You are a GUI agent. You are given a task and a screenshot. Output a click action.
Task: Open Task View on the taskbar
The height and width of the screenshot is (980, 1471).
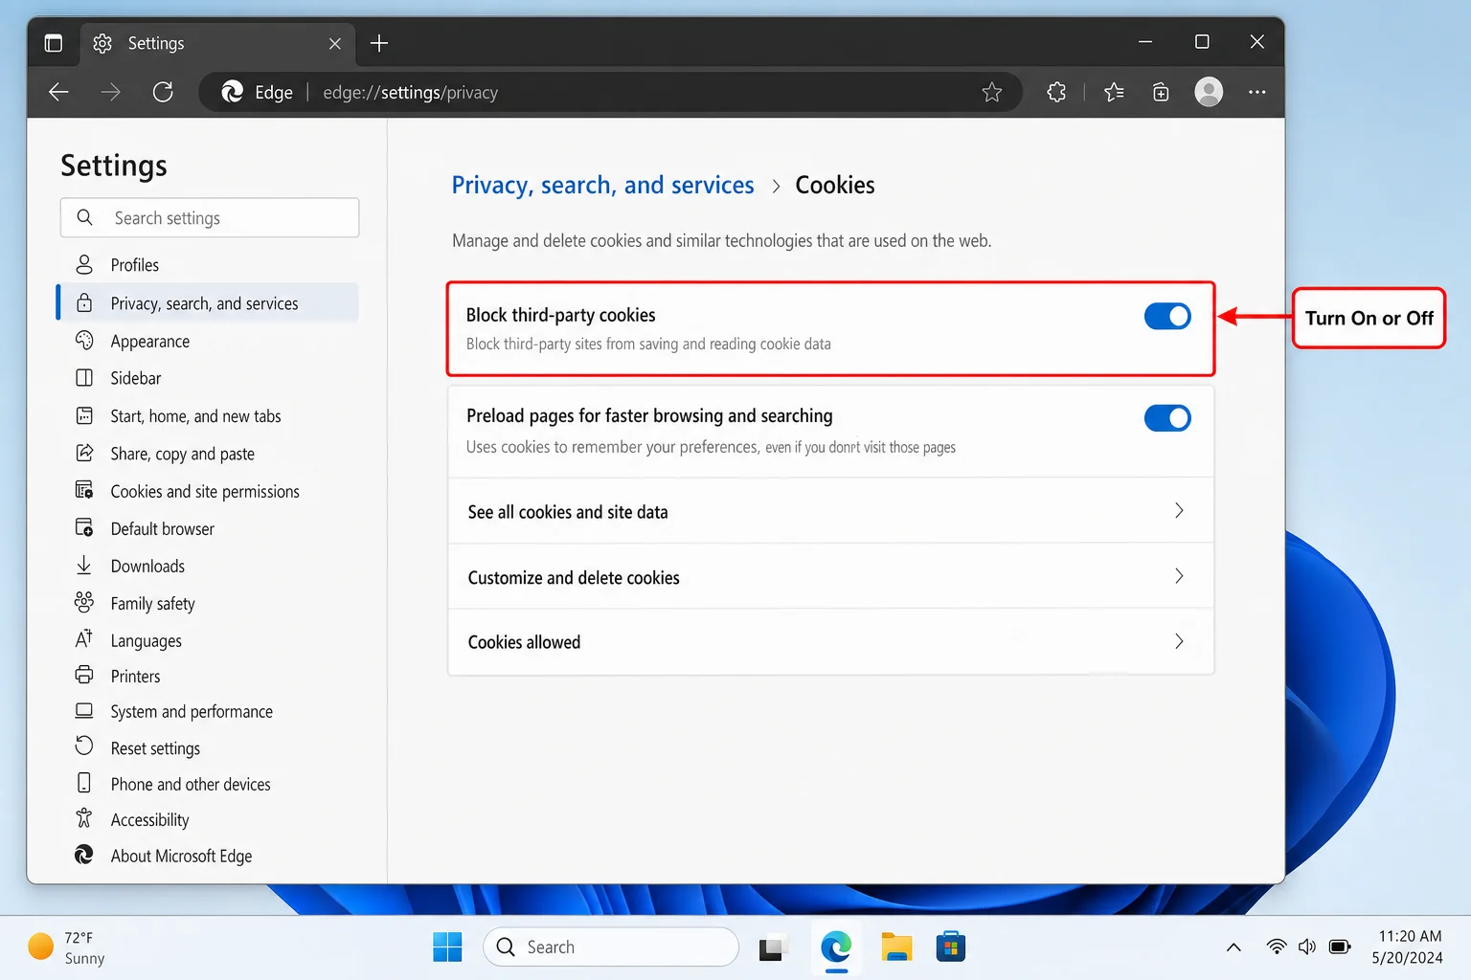pyautogui.click(x=773, y=947)
